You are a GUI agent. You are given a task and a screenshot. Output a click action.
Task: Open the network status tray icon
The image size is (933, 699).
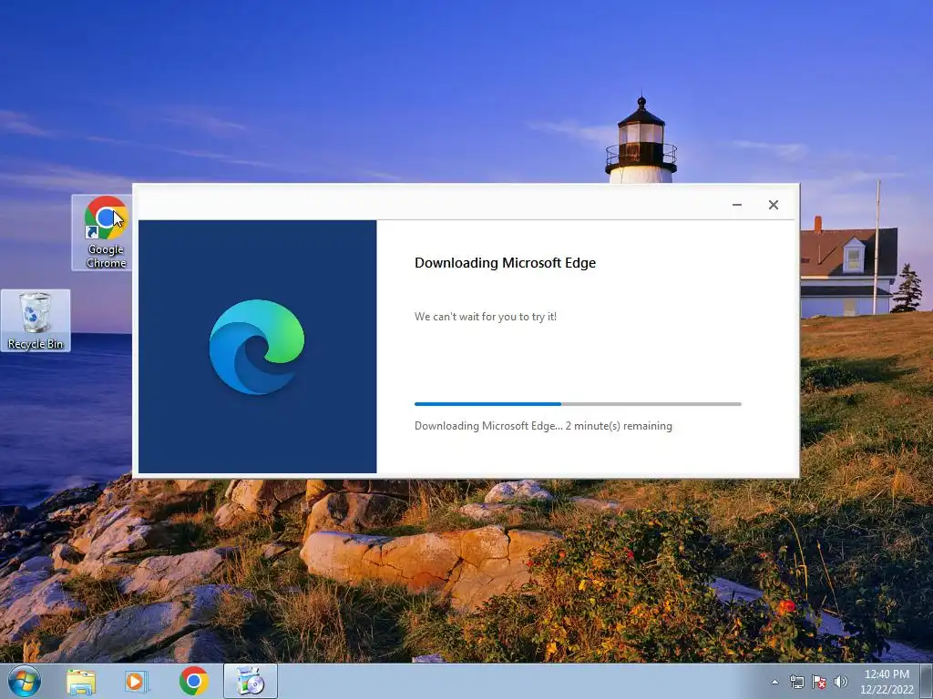796,682
